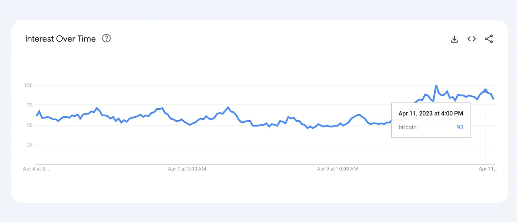Click the leftmost start of the trend line
Image resolution: width=517 pixels, height=222 pixels.
[37, 115]
